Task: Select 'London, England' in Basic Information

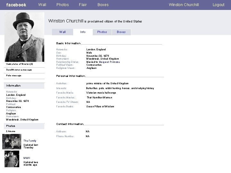Action: (96, 49)
